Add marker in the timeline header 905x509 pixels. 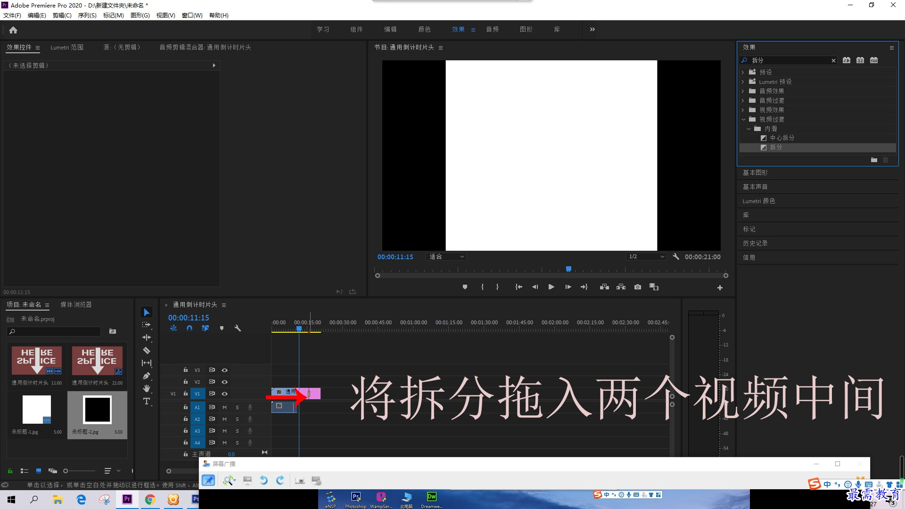pos(222,328)
